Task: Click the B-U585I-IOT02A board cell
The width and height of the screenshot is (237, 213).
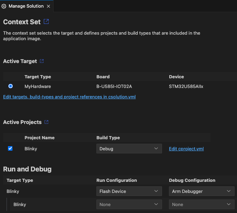Action: point(114,86)
